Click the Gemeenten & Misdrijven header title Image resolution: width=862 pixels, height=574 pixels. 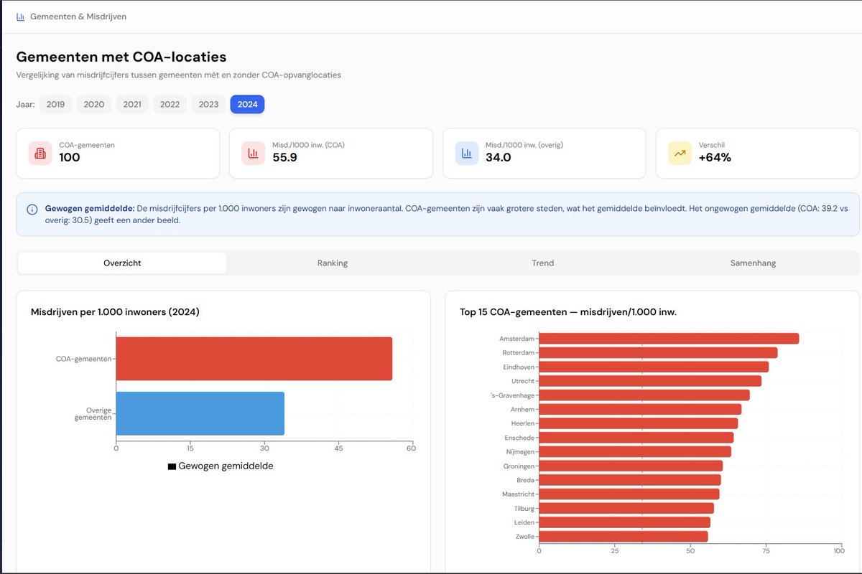point(78,17)
